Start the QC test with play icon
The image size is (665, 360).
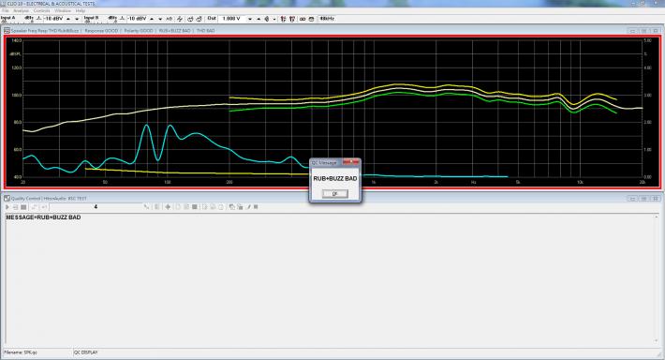7,207
